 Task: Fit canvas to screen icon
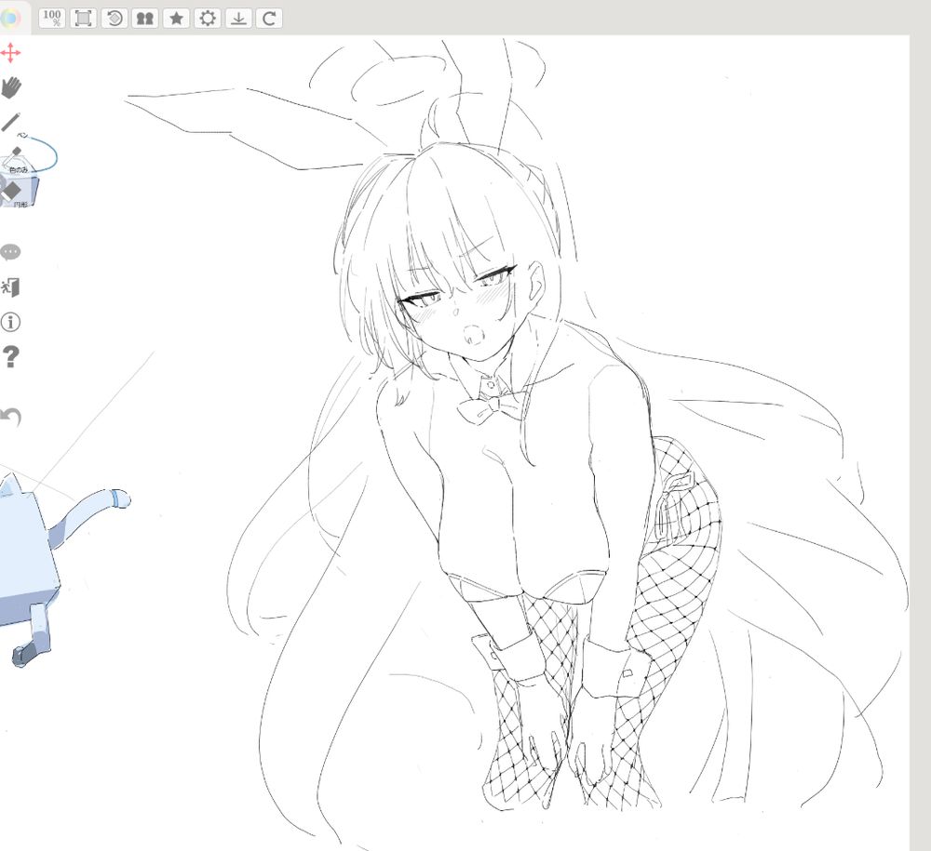coord(83,19)
